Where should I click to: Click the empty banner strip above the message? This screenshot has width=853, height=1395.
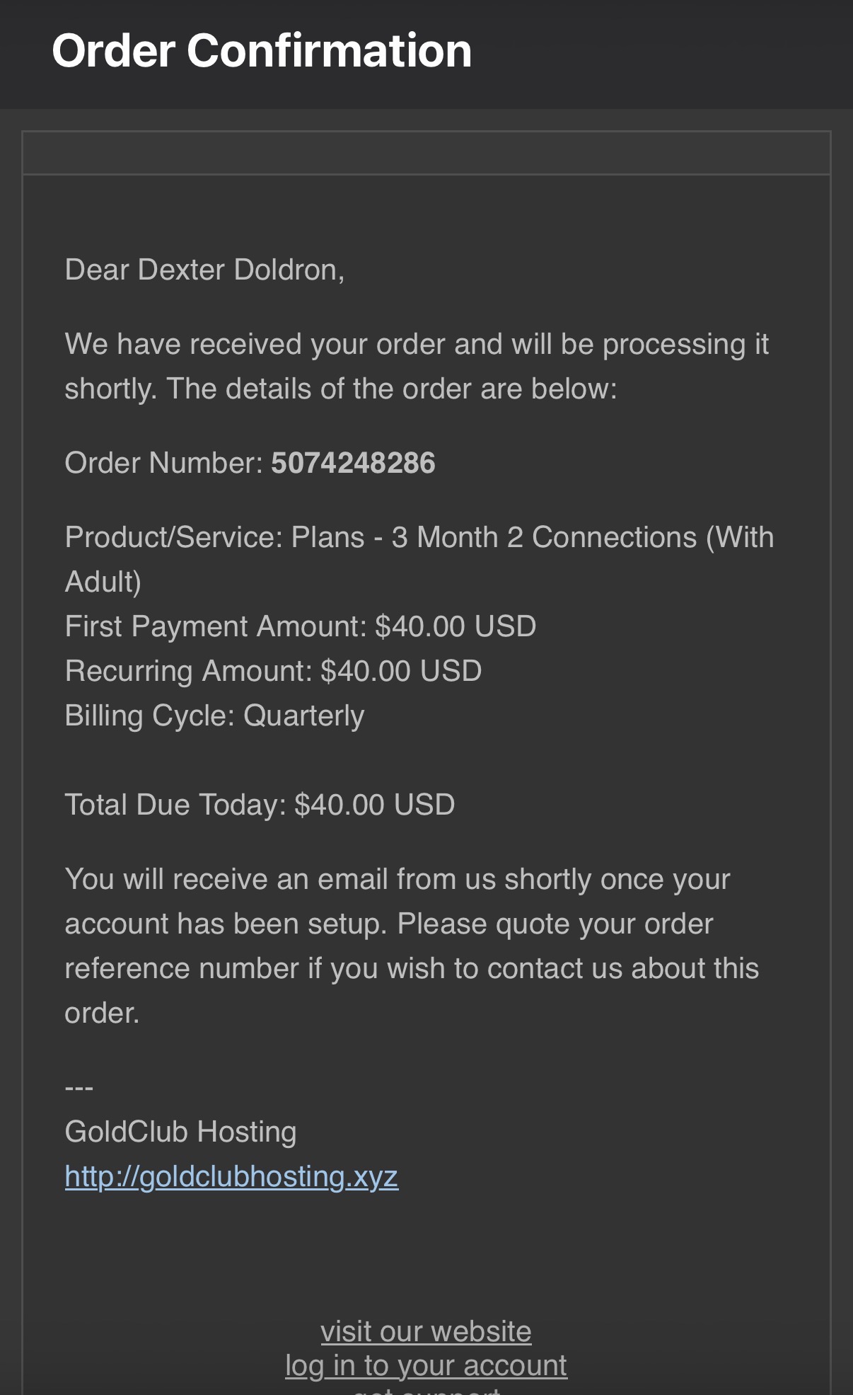[x=426, y=153]
